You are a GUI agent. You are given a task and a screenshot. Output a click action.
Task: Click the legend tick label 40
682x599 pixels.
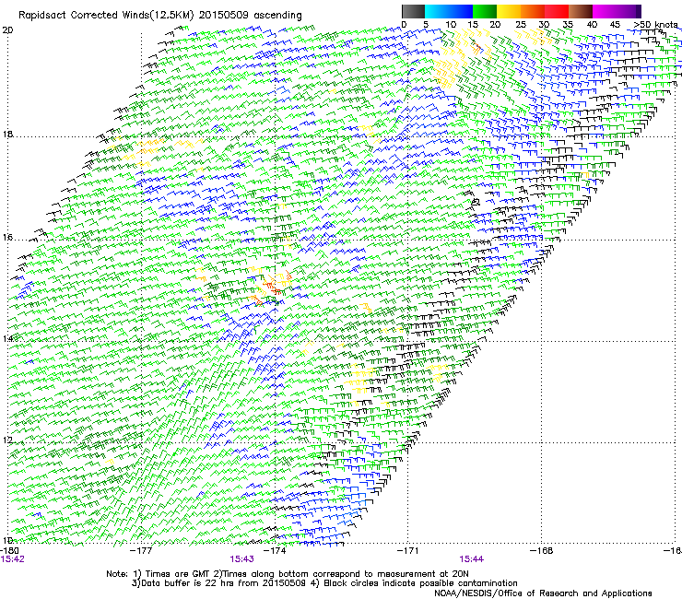pyautogui.click(x=592, y=25)
